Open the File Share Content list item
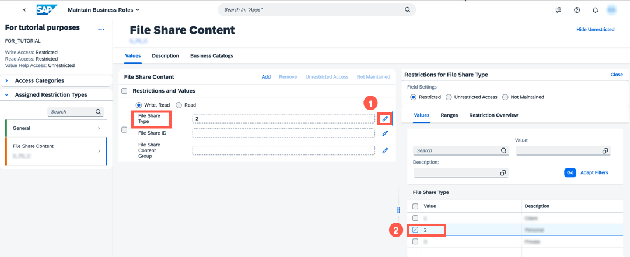 [56, 151]
